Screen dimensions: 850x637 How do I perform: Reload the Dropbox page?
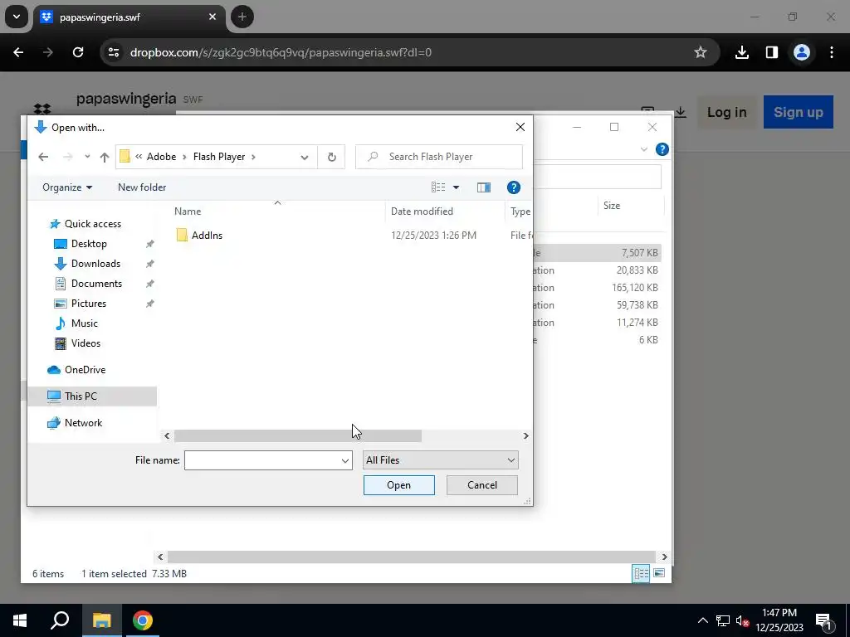coord(78,52)
